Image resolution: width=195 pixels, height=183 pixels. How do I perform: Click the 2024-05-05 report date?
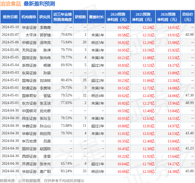[10, 58]
